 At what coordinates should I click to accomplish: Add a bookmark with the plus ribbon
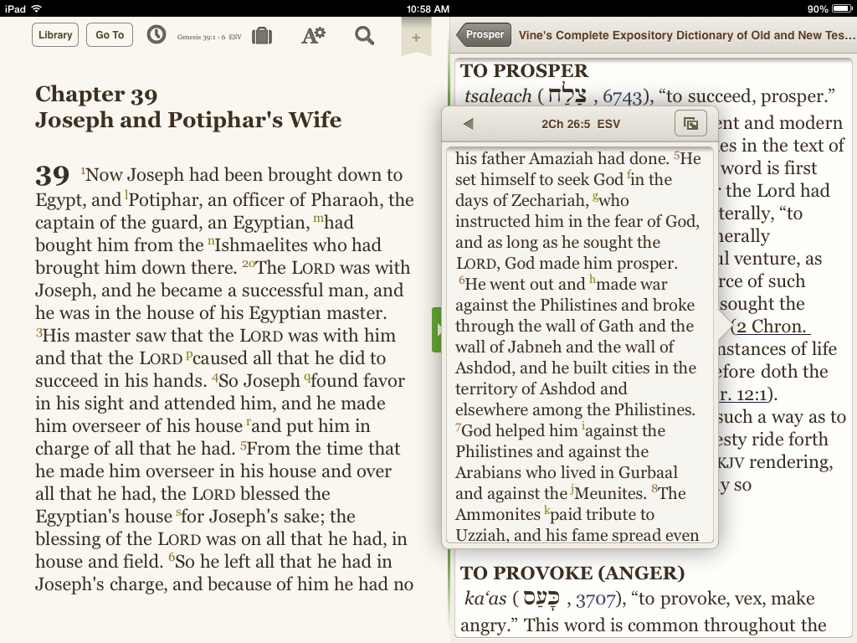[x=416, y=37]
